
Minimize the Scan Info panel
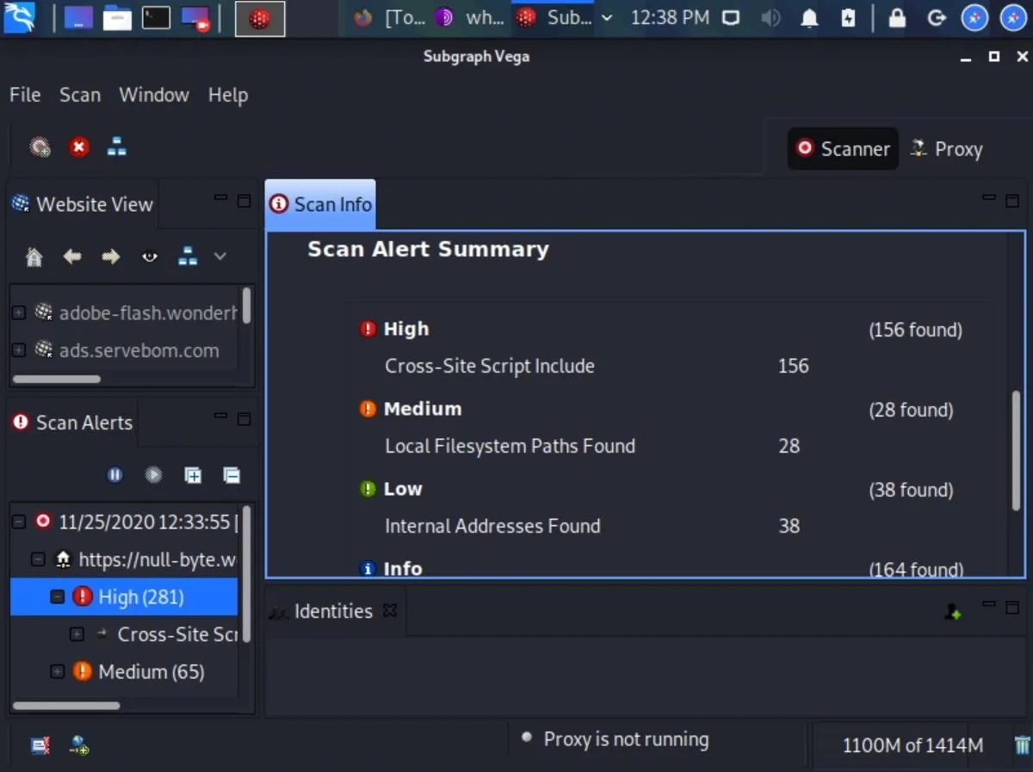tap(989, 199)
